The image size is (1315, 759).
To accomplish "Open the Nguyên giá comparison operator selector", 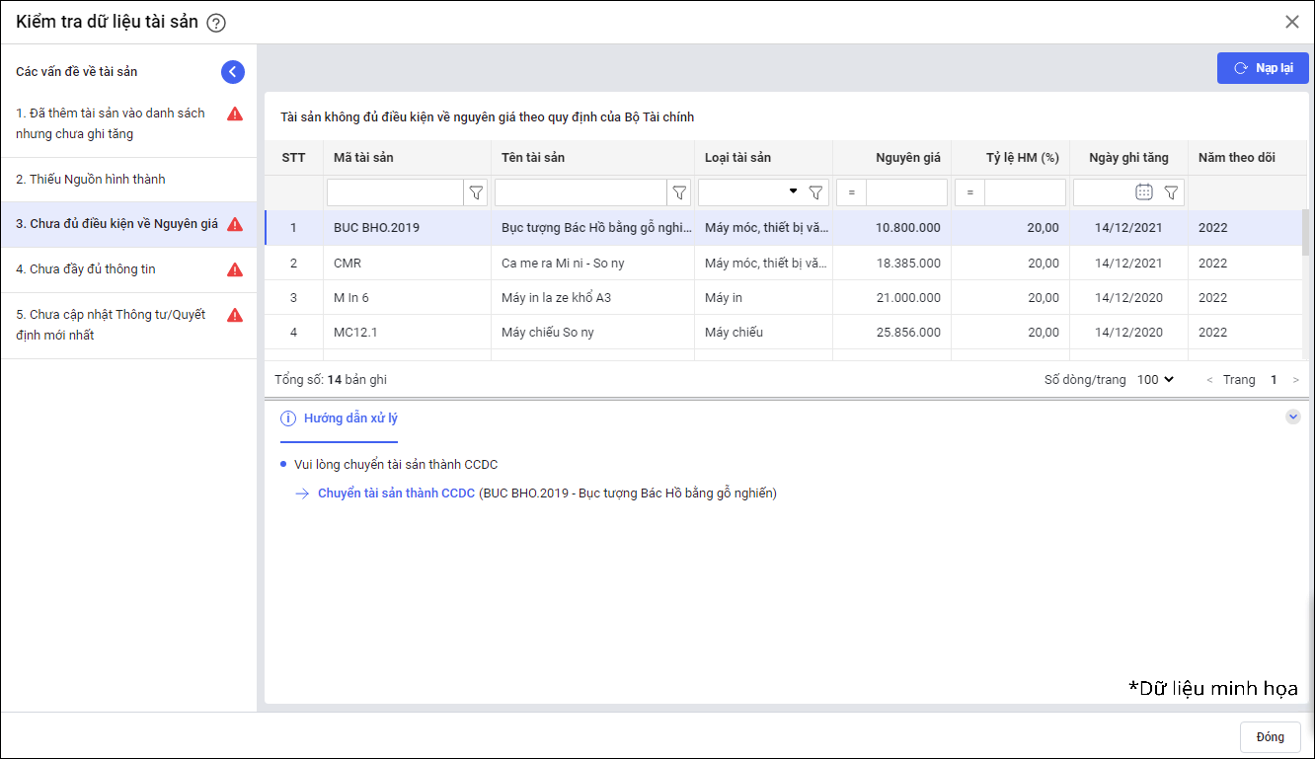I will 851,192.
